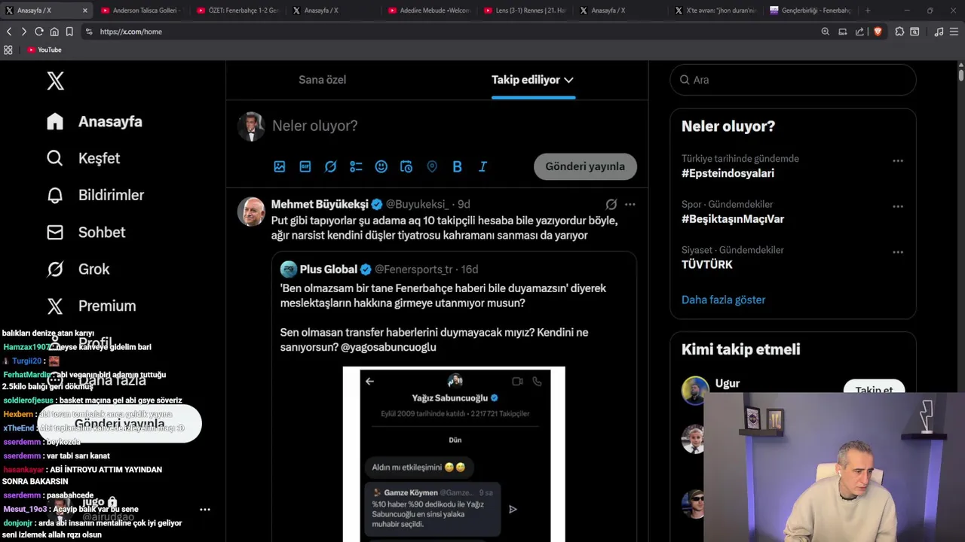Tag location in composer
This screenshot has width=965, height=542.
[432, 166]
